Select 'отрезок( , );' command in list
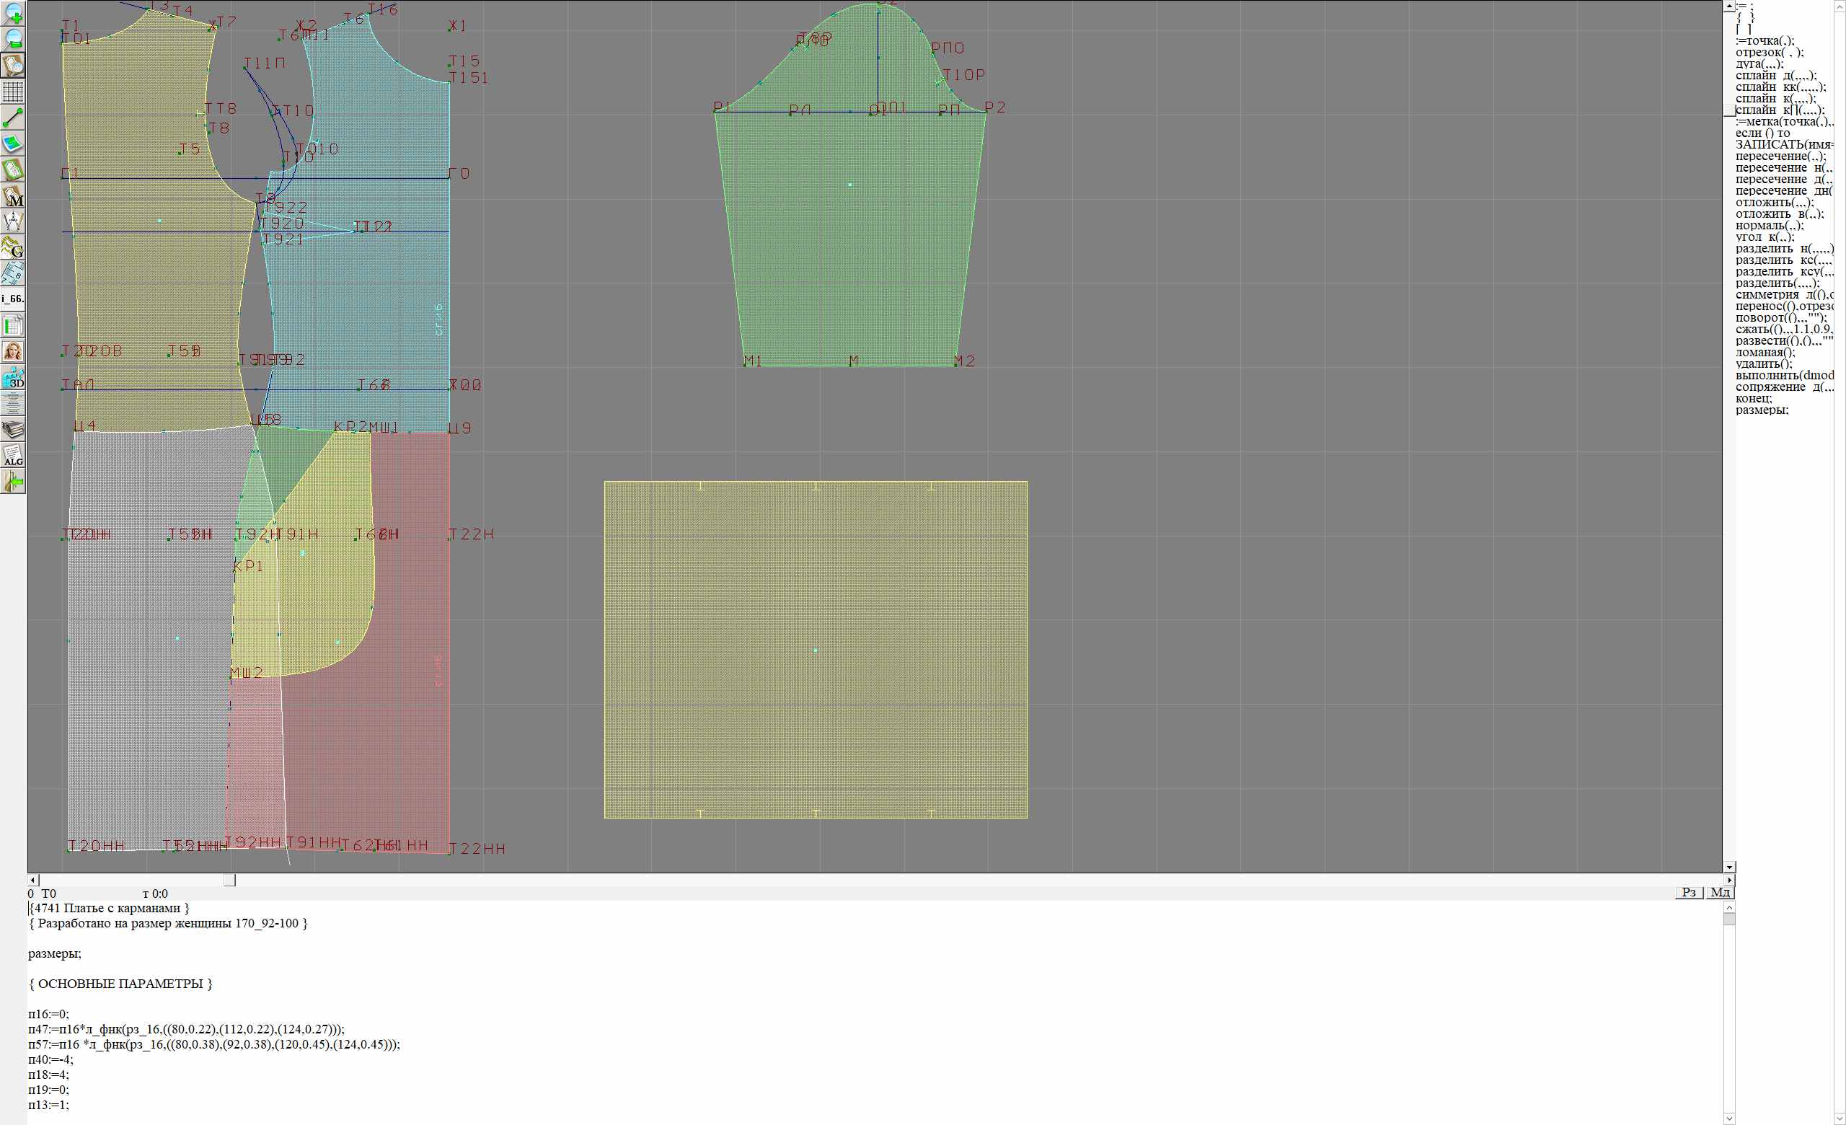Viewport: 1846px width, 1125px height. pyautogui.click(x=1769, y=53)
